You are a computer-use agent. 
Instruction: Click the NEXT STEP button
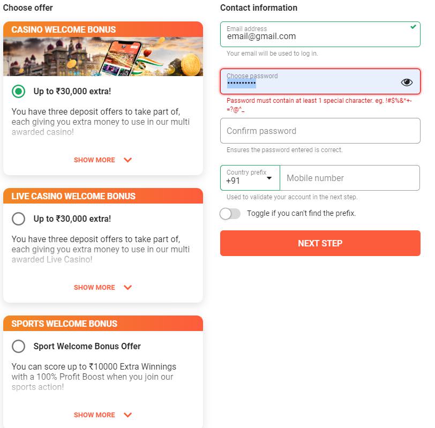[320, 243]
